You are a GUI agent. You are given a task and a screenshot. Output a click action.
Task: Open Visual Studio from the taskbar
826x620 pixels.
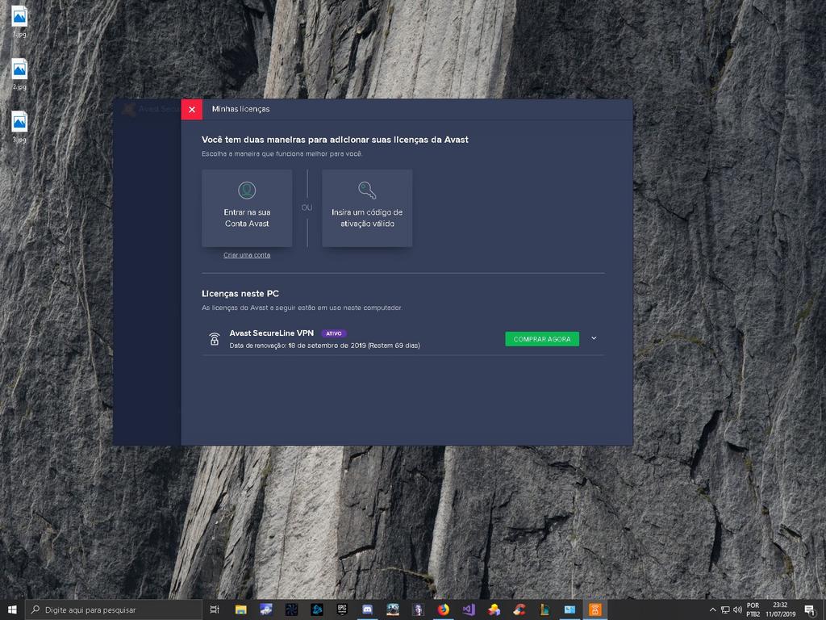(x=469, y=610)
